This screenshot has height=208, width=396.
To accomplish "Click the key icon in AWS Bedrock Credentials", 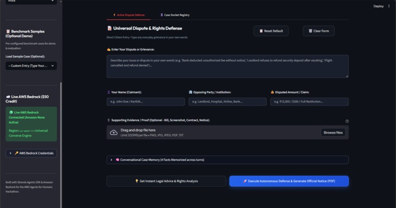I will click(16, 153).
